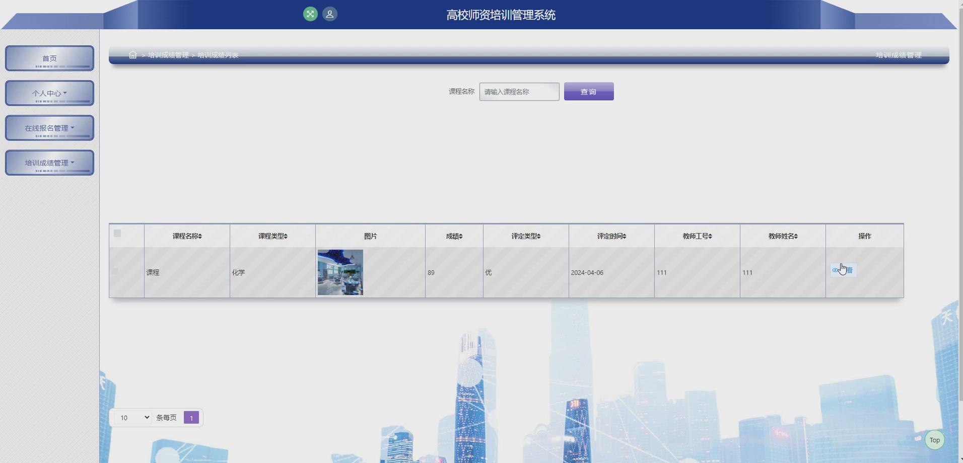Click the home icon in breadcrumb
Screen dimensions: 963x463
pyautogui.click(x=133, y=54)
